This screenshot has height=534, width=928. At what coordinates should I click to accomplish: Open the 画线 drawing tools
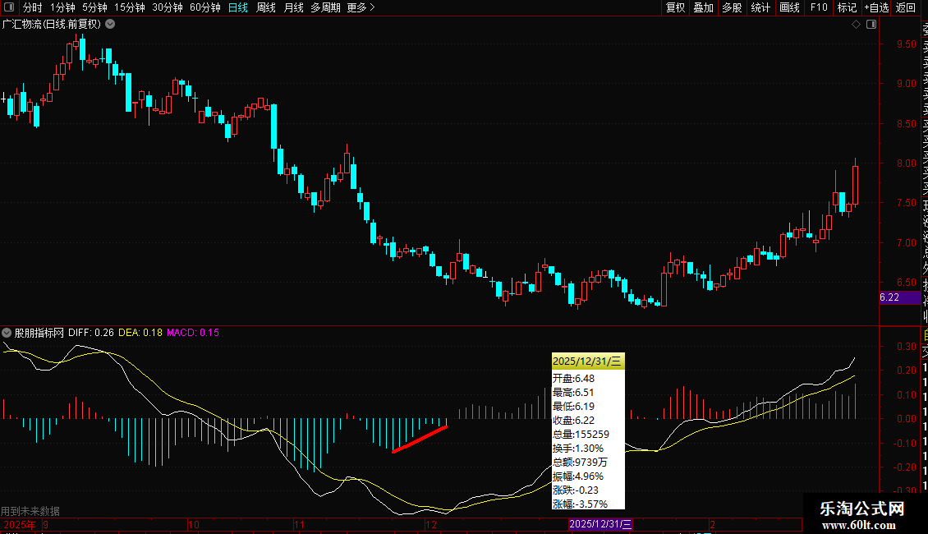pos(789,7)
